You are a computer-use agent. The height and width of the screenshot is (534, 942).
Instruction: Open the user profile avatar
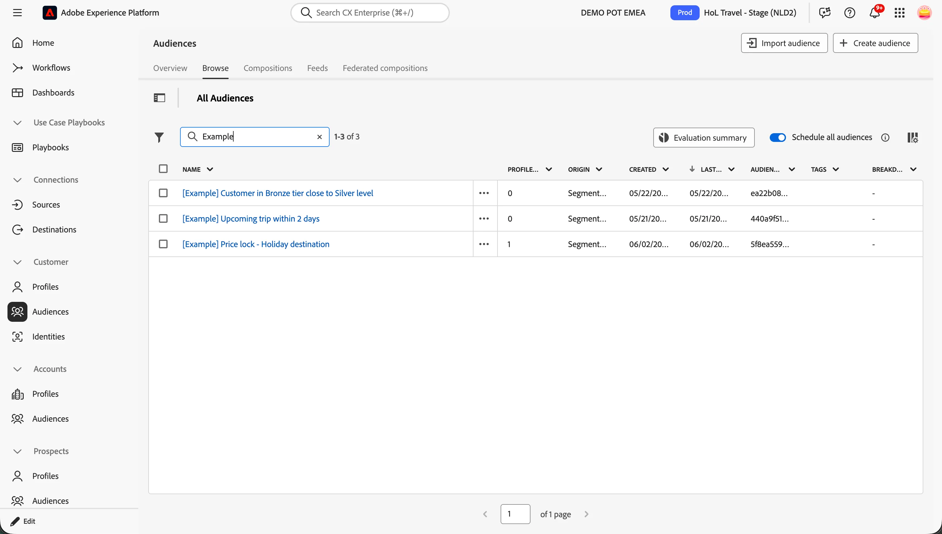pos(924,13)
